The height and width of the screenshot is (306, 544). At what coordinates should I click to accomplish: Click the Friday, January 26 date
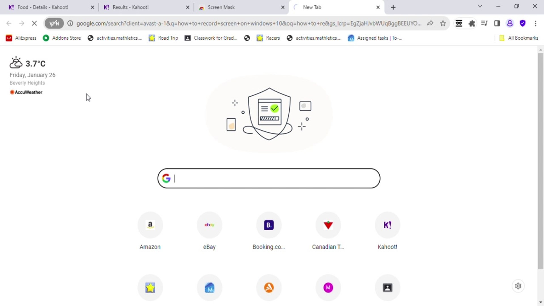point(33,75)
